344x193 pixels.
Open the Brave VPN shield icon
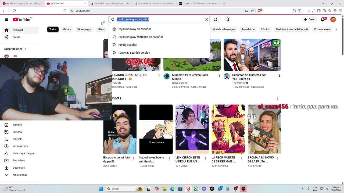click(x=335, y=11)
